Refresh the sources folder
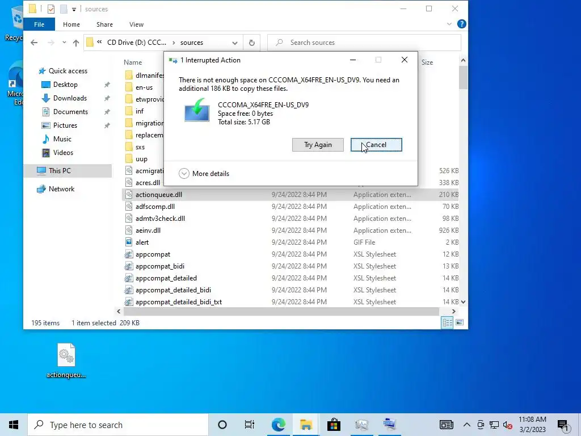Image resolution: width=581 pixels, height=436 pixels. click(251, 43)
